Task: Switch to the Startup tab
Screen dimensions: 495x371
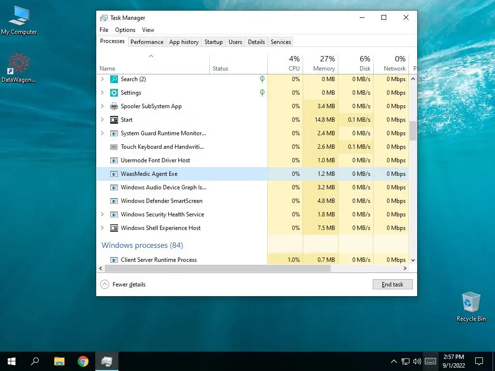Action: tap(213, 42)
